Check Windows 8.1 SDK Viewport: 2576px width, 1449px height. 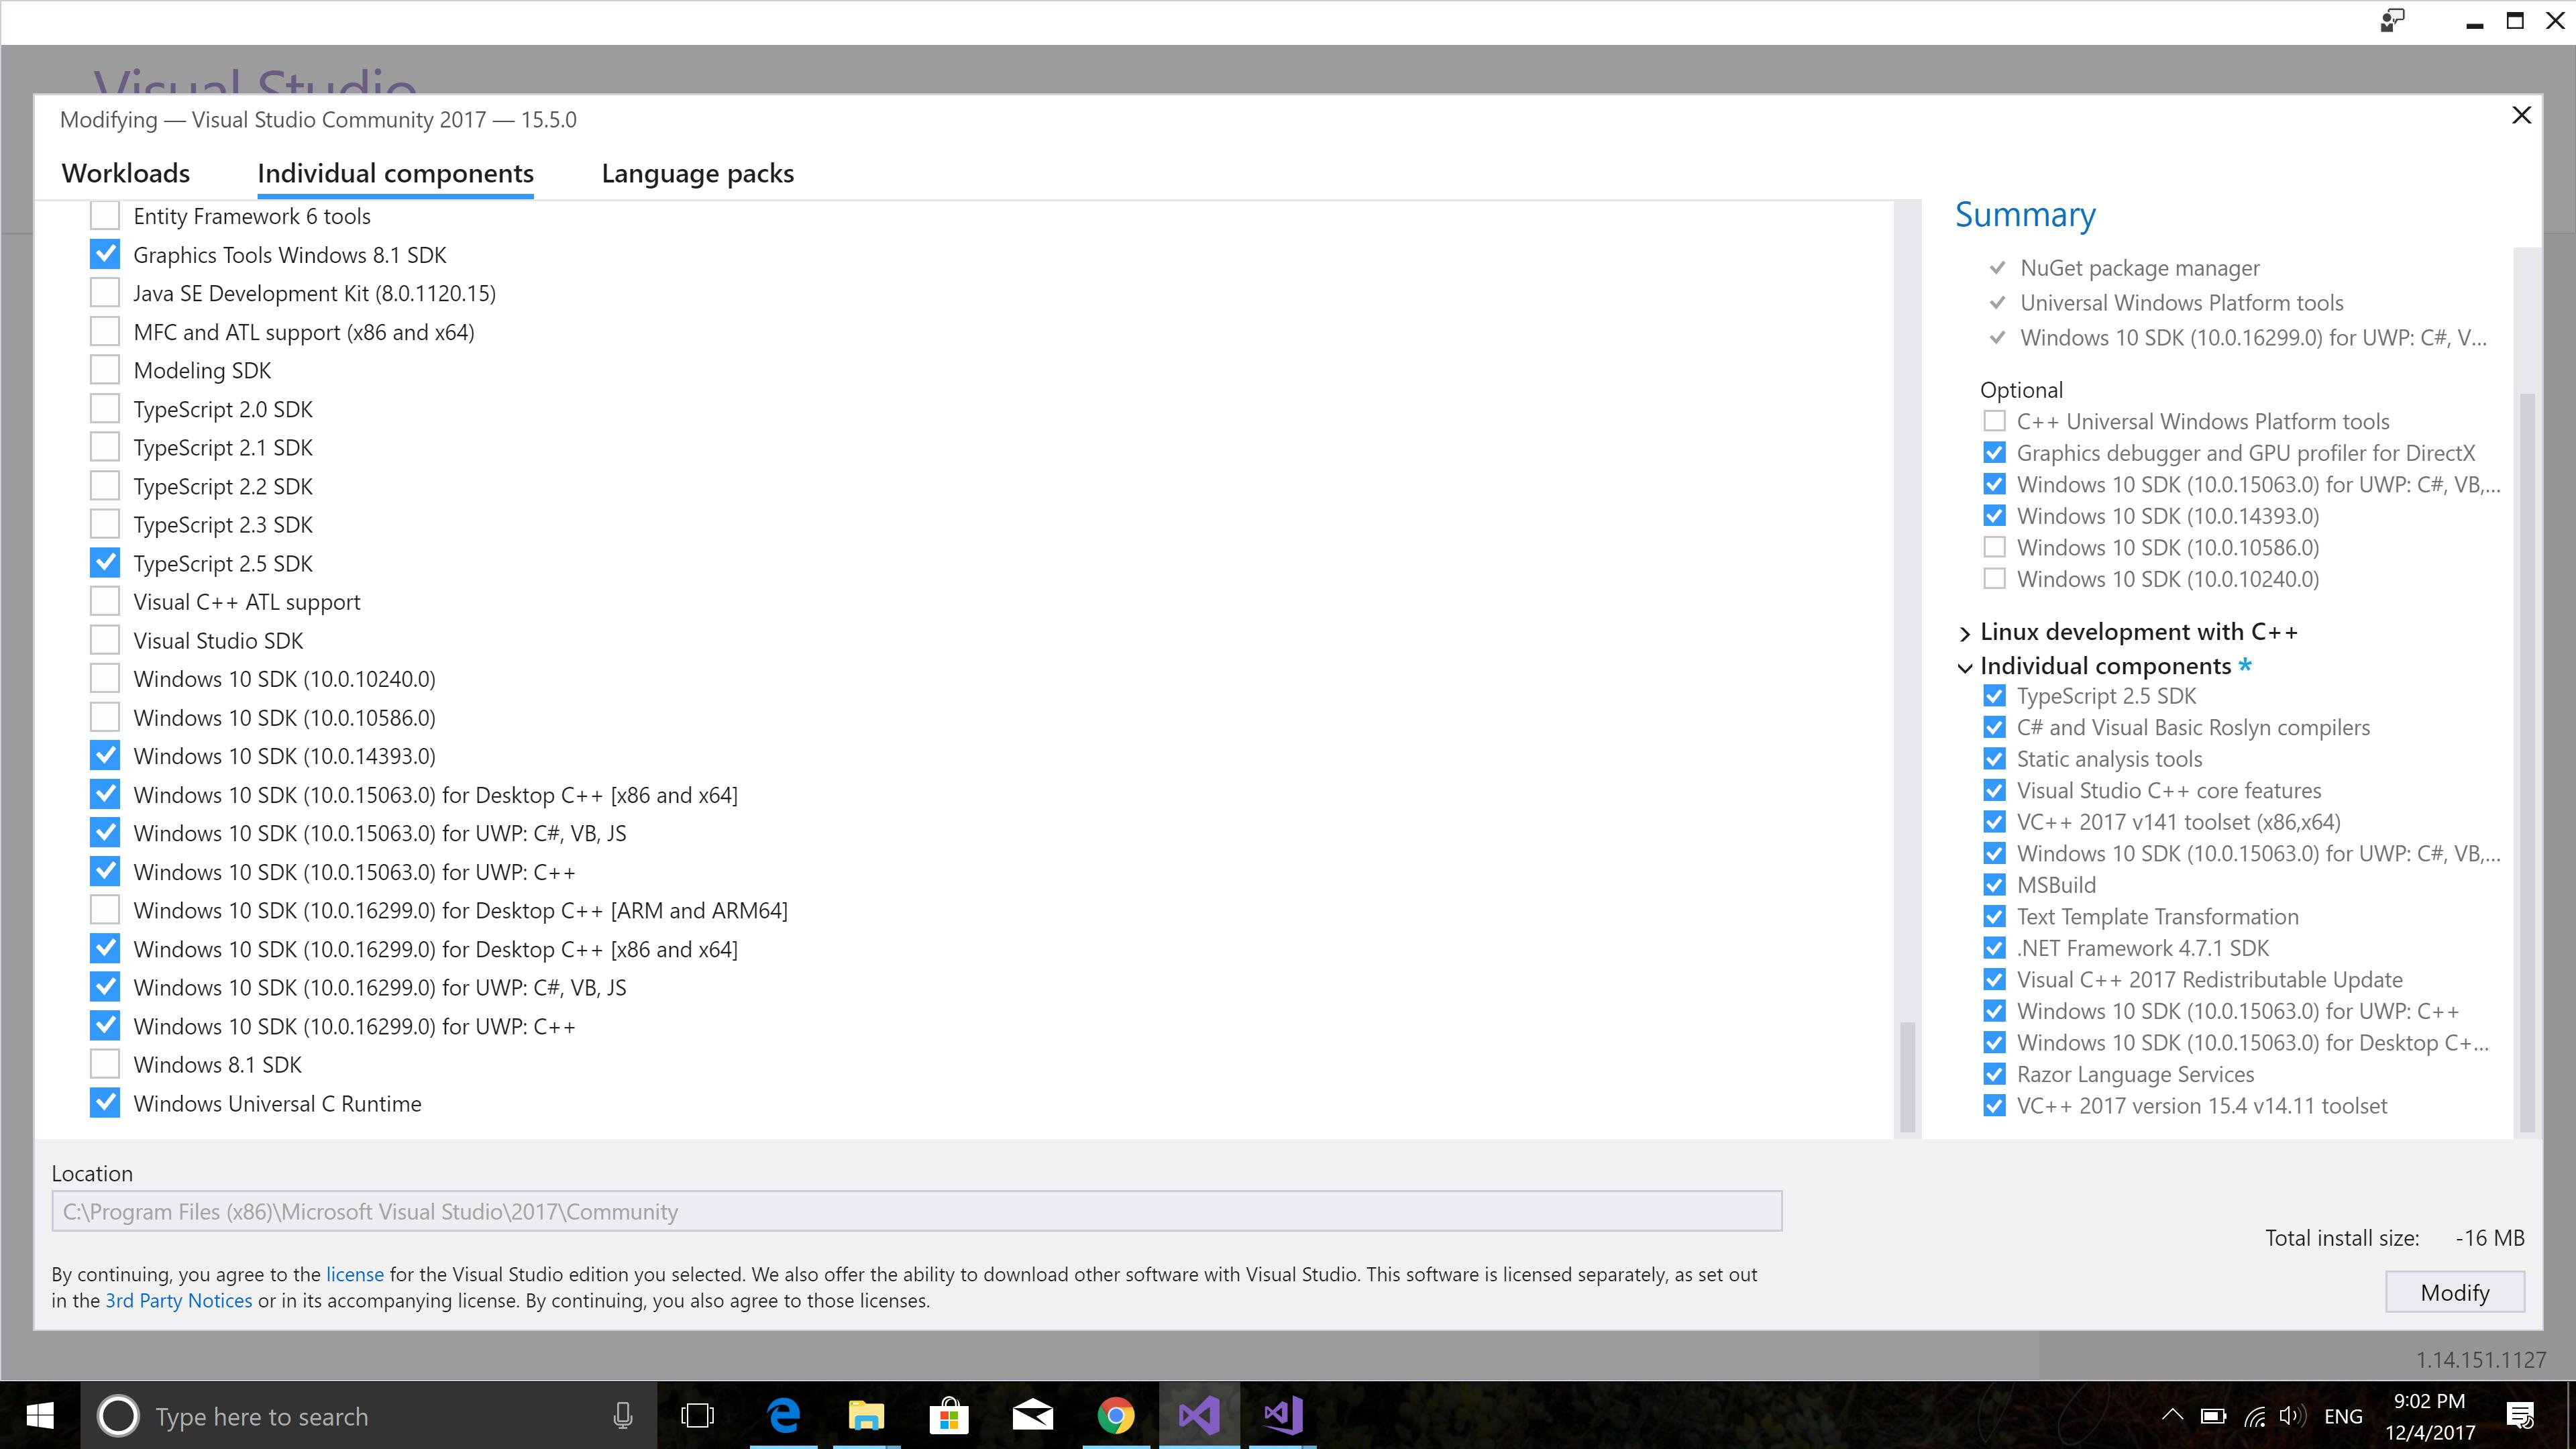[x=105, y=1064]
